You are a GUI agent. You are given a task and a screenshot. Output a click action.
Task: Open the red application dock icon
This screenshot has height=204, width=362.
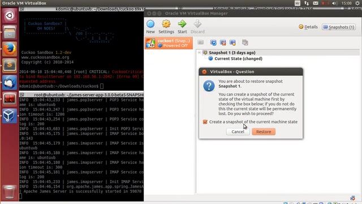click(10, 99)
